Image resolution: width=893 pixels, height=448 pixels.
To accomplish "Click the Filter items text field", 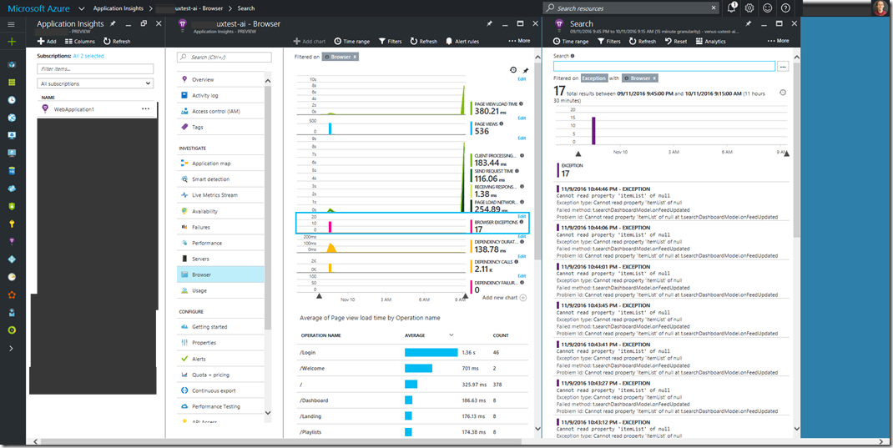I will [x=95, y=69].
